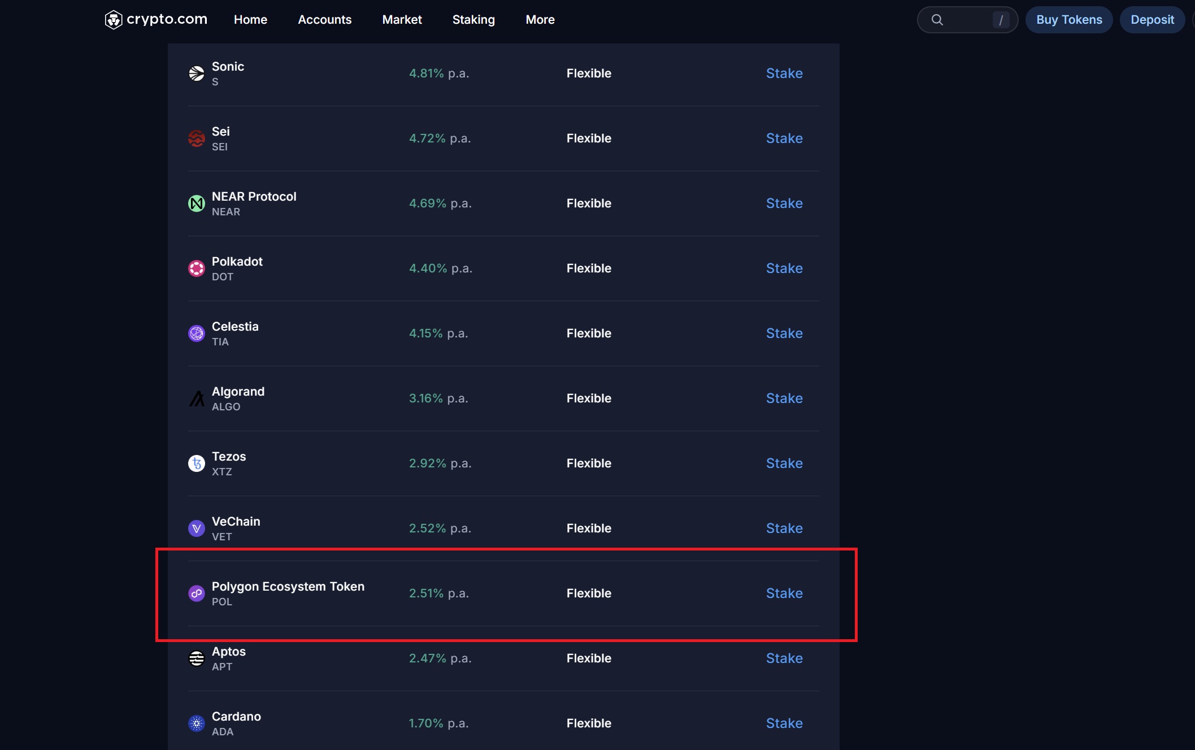
Task: Click Flexible in the Cardano row
Action: 589,723
